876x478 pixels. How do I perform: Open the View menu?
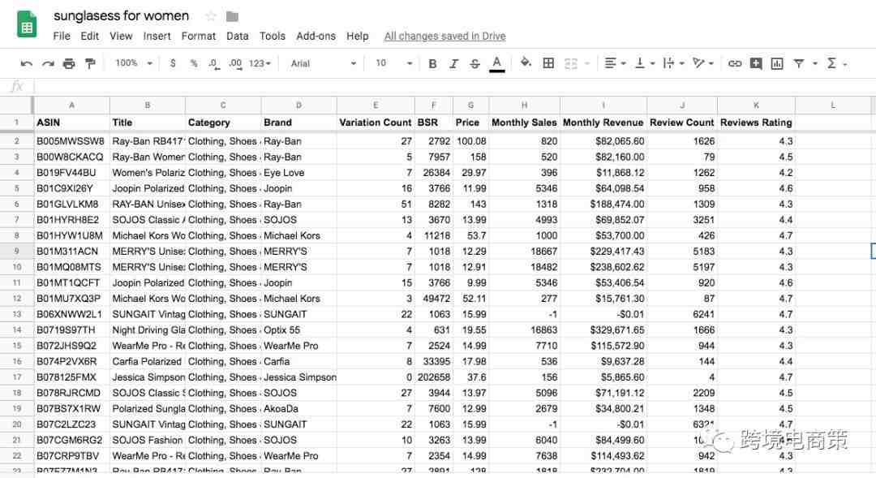click(121, 36)
